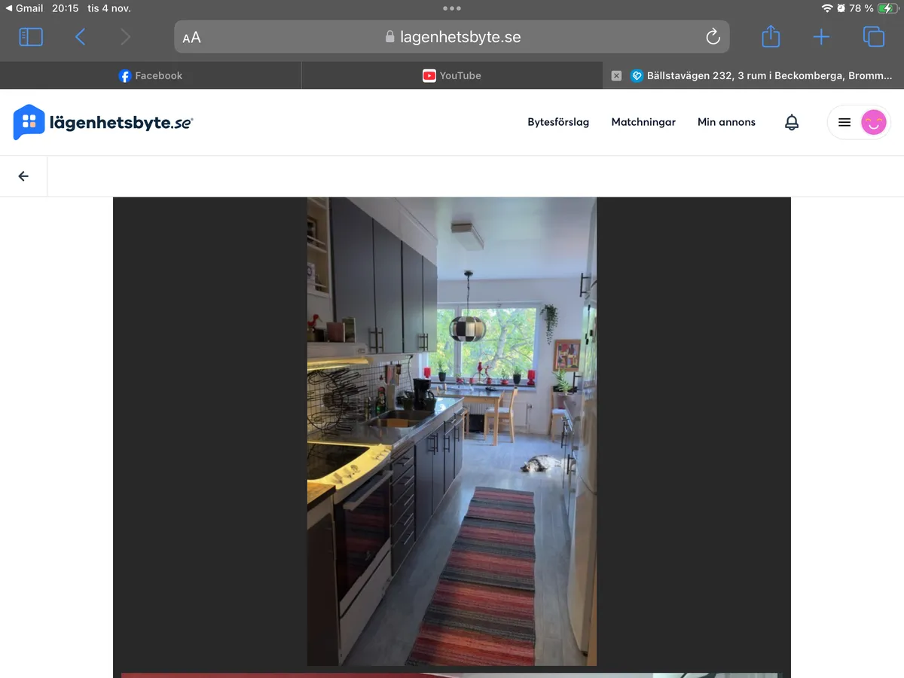Open a new tab with the plus icon
The image size is (904, 678).
click(x=821, y=36)
